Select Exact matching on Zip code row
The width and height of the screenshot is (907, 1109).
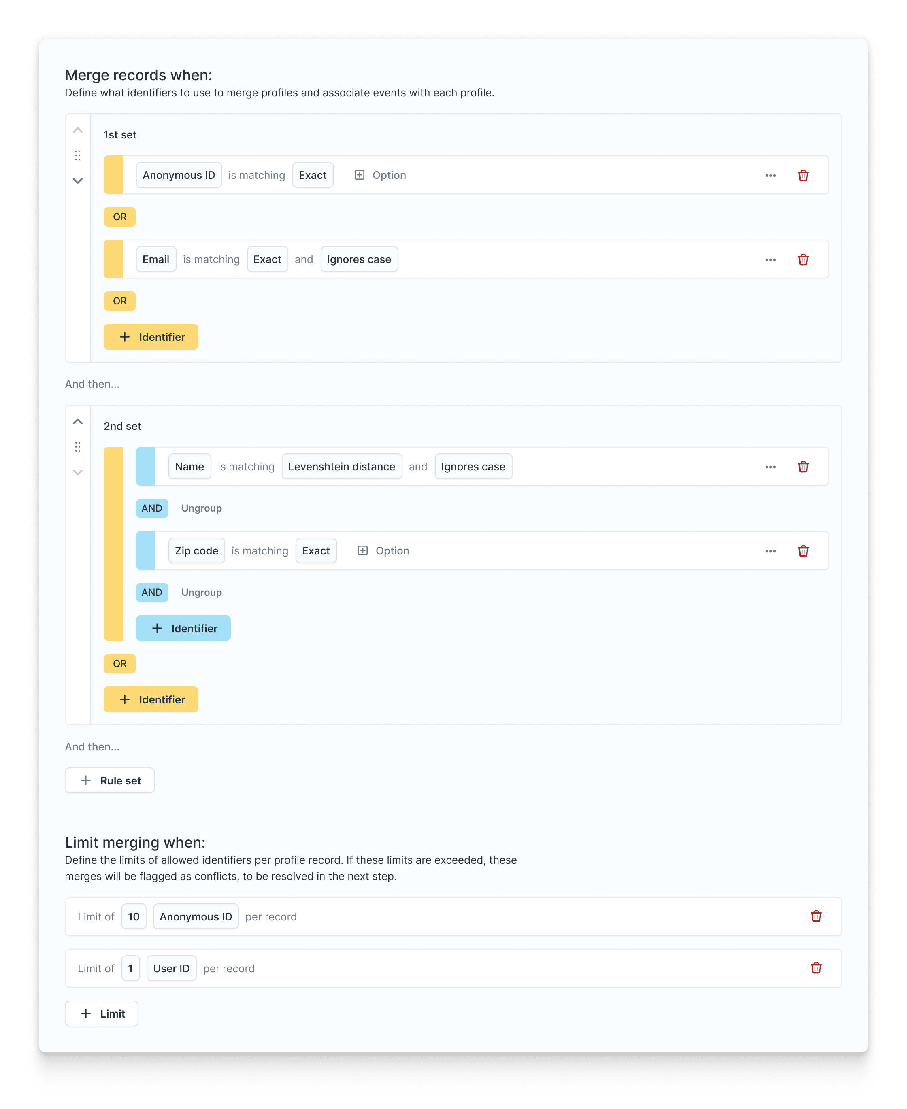pos(316,550)
